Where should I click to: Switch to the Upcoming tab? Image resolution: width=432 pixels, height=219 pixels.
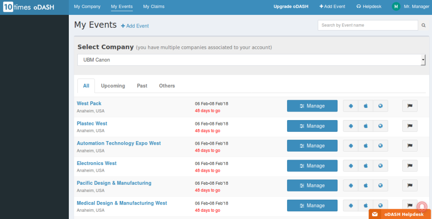[x=113, y=86]
